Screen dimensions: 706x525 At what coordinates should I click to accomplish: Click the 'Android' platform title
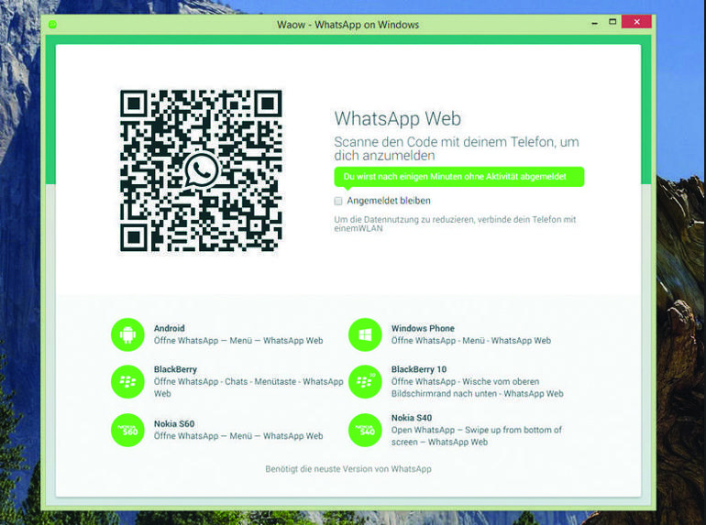(x=169, y=328)
